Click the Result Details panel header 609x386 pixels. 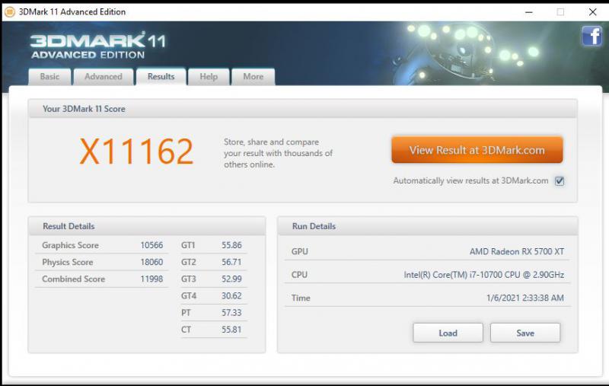pyautogui.click(x=147, y=226)
